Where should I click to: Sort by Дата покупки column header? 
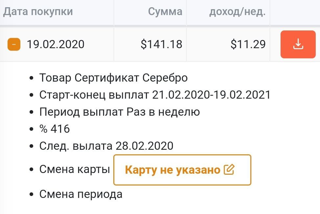38,11
